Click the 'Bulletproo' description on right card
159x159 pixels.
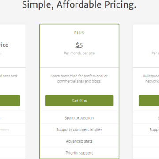[151, 76]
